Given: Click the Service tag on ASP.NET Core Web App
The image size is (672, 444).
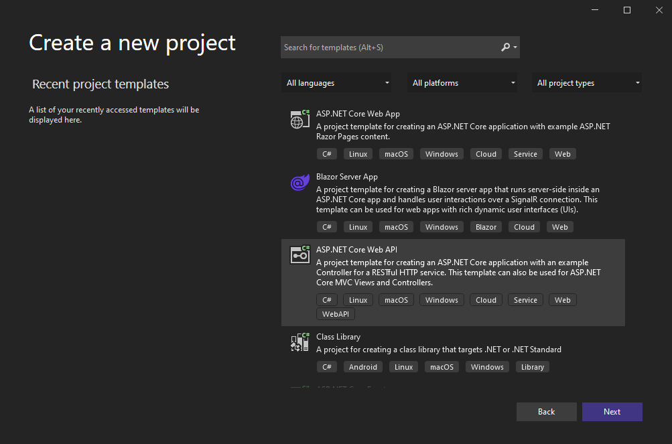Looking at the screenshot, I should tap(525, 154).
